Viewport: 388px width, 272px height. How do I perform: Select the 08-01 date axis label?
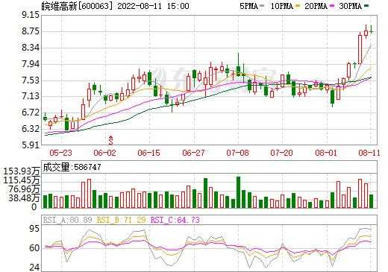pos(326,153)
